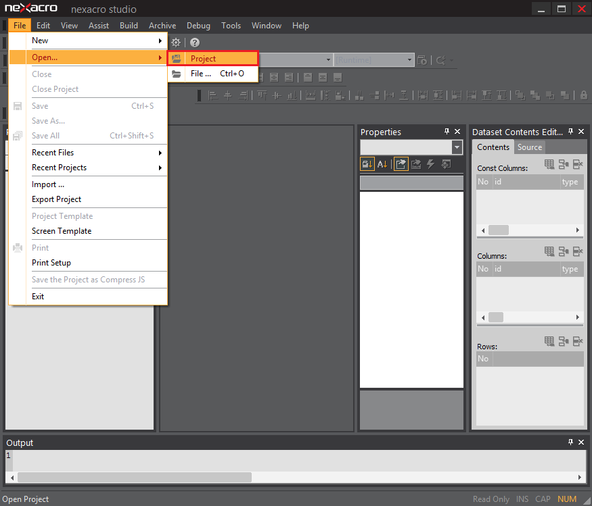The height and width of the screenshot is (506, 592).
Task: Click the Project folder icon in submenu
Action: pyautogui.click(x=177, y=59)
